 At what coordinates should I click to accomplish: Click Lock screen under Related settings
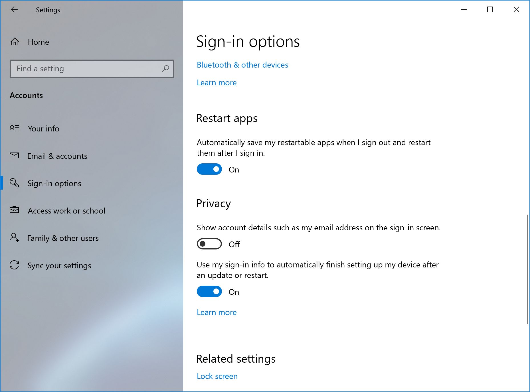point(217,376)
